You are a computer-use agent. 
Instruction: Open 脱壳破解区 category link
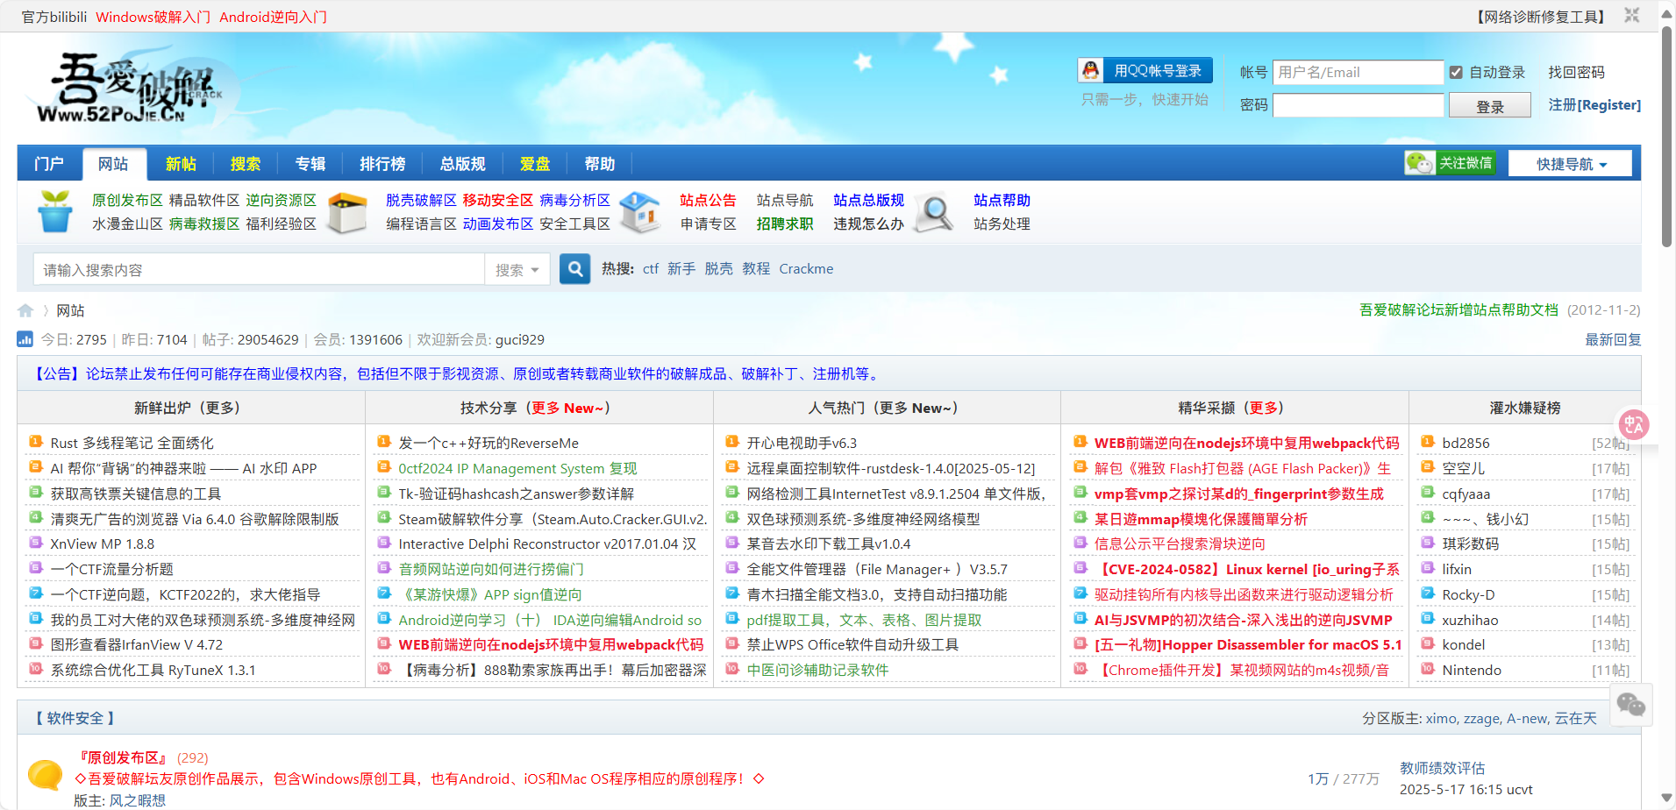pos(421,201)
